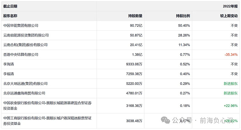This screenshot has width=241, height=130.
Task: Select the 5220.00万 share count
Action: [x=134, y=83]
